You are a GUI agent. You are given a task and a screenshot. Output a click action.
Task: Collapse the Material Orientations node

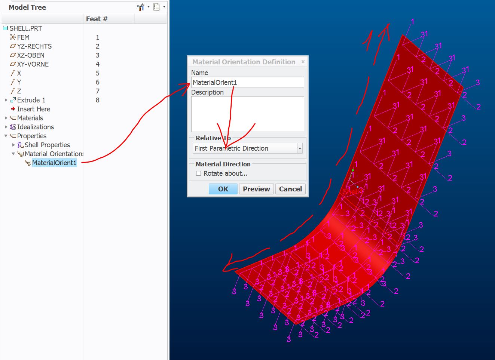point(13,154)
